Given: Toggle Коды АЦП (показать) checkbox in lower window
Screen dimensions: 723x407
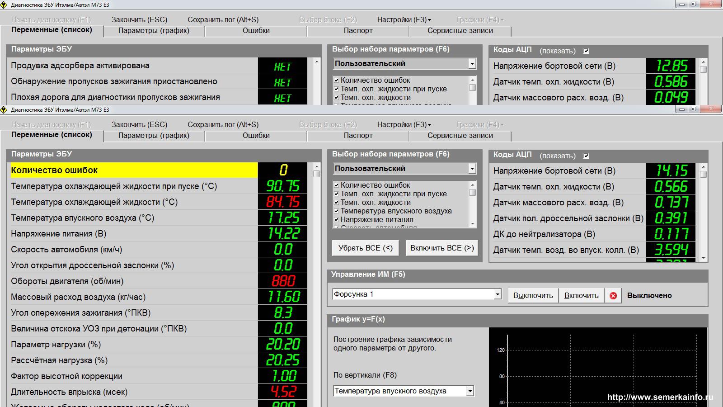Looking at the screenshot, I should (x=587, y=156).
